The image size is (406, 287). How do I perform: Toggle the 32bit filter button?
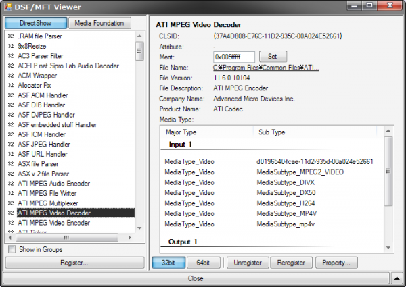click(x=168, y=263)
